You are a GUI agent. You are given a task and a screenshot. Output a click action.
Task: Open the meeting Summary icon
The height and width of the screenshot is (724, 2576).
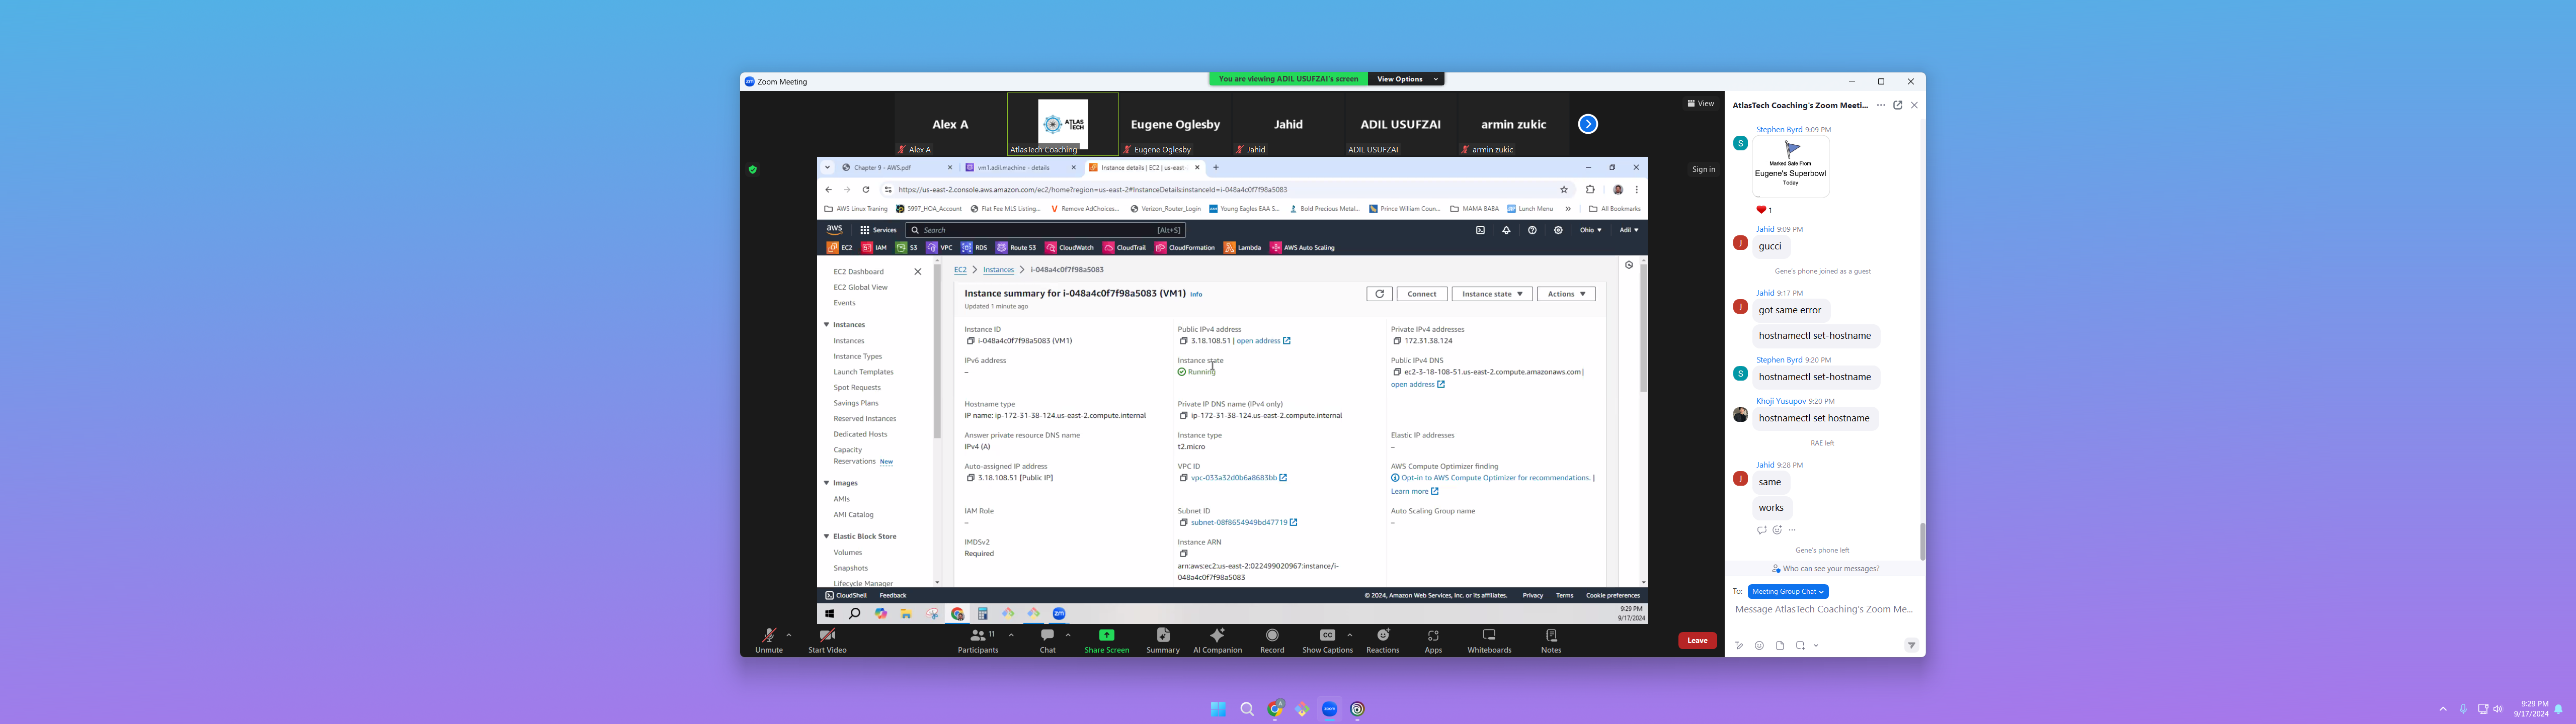point(1162,636)
